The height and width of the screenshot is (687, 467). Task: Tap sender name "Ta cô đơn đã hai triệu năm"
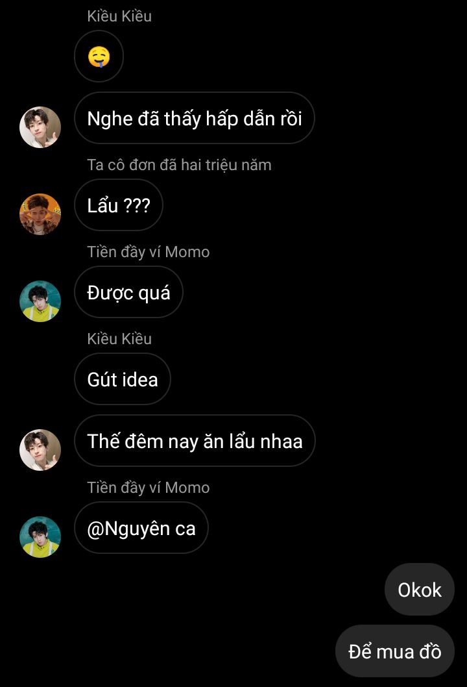click(x=179, y=165)
